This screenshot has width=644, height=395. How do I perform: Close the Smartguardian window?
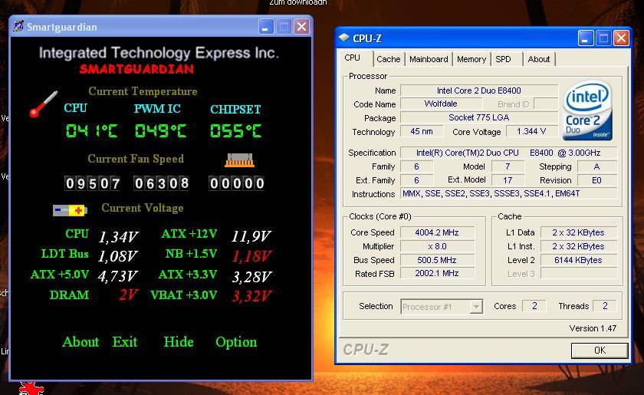pyautogui.click(x=301, y=27)
